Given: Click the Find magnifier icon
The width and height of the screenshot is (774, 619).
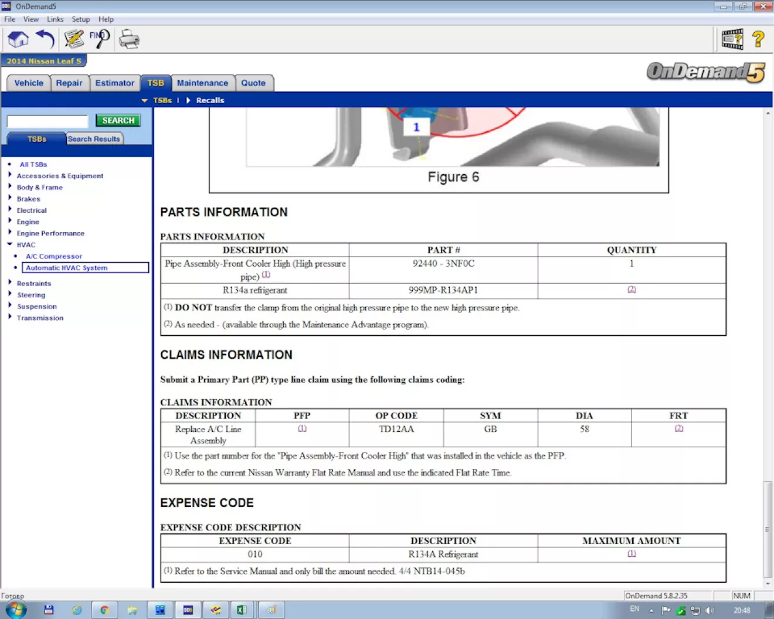Looking at the screenshot, I should pos(100,39).
